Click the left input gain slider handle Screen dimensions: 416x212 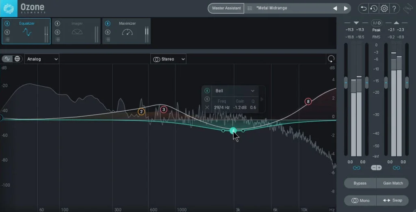[x=346, y=83]
